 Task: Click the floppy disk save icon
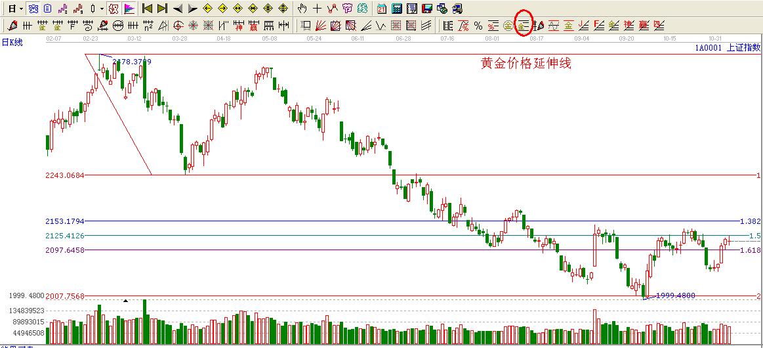coord(426,9)
